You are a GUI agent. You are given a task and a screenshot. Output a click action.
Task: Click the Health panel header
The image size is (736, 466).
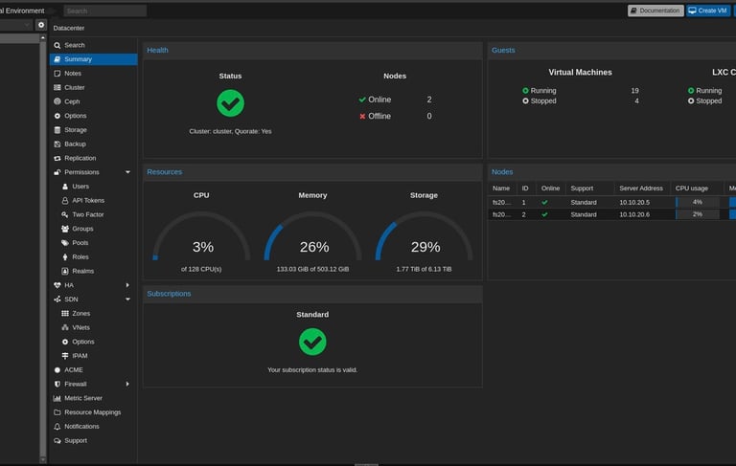[312, 50]
